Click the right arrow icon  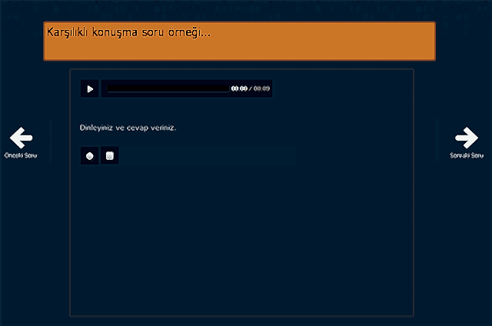(466, 138)
